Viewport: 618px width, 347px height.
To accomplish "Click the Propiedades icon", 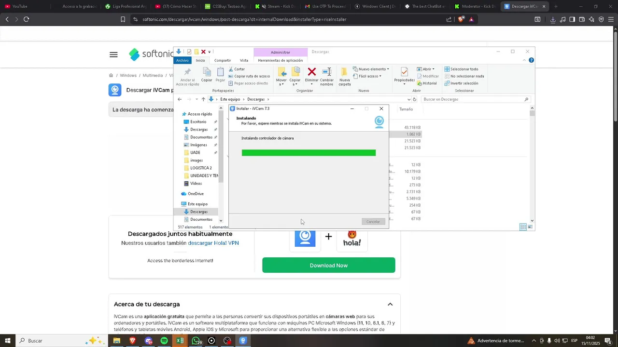I will [x=405, y=72].
